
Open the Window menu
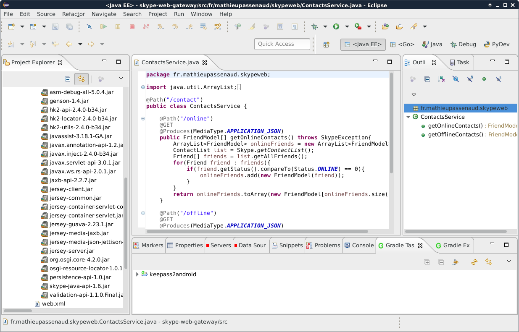point(202,14)
